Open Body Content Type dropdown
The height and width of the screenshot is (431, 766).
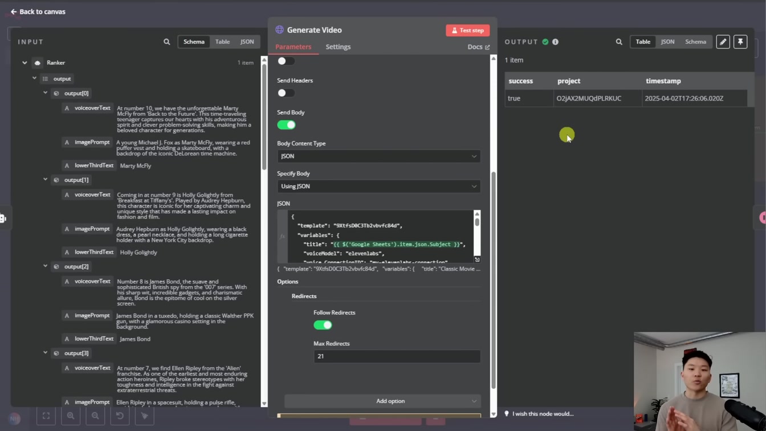[378, 156]
